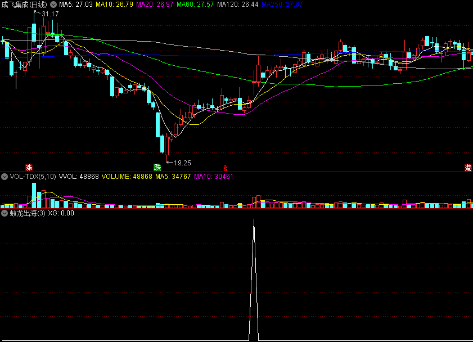Select MA5: 27.03 moving average label
The width and height of the screenshot is (473, 342).
pos(76,4)
